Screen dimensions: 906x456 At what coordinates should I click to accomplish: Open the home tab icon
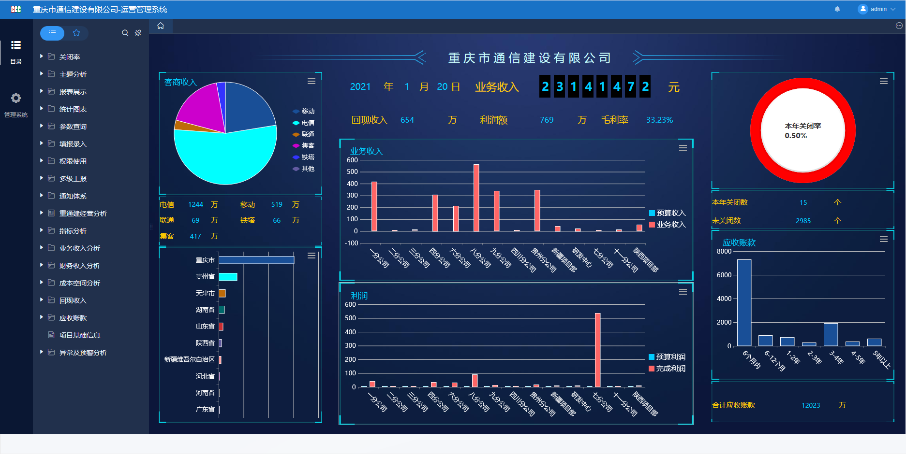[161, 26]
